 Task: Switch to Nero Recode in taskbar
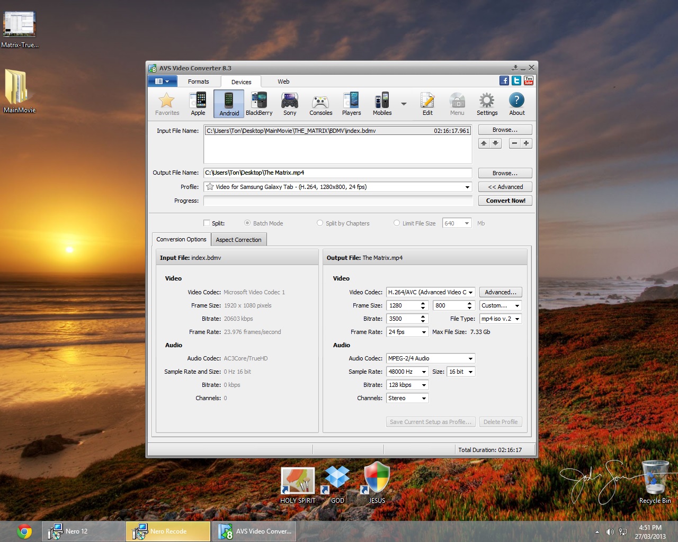(x=168, y=531)
